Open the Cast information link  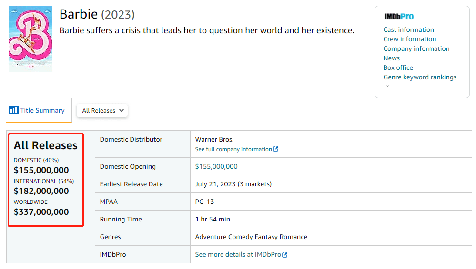click(408, 29)
